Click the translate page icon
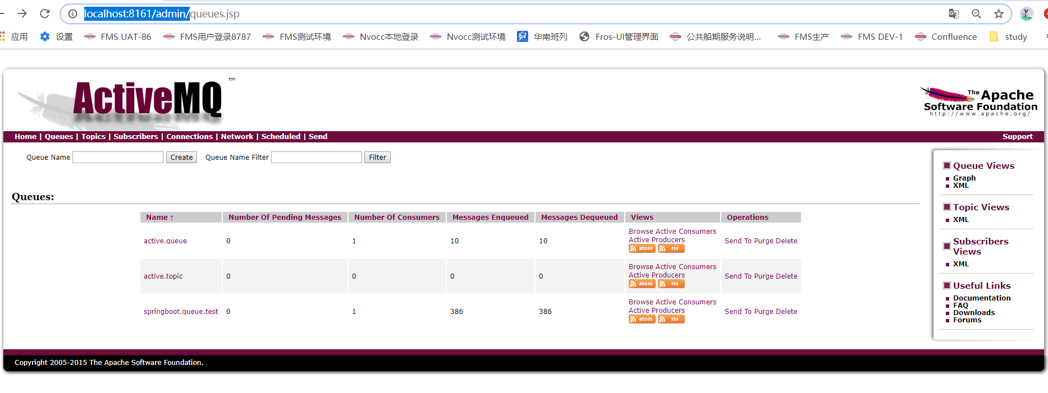1048x393 pixels. tap(954, 13)
